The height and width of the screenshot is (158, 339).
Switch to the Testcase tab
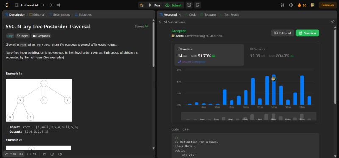(208, 14)
